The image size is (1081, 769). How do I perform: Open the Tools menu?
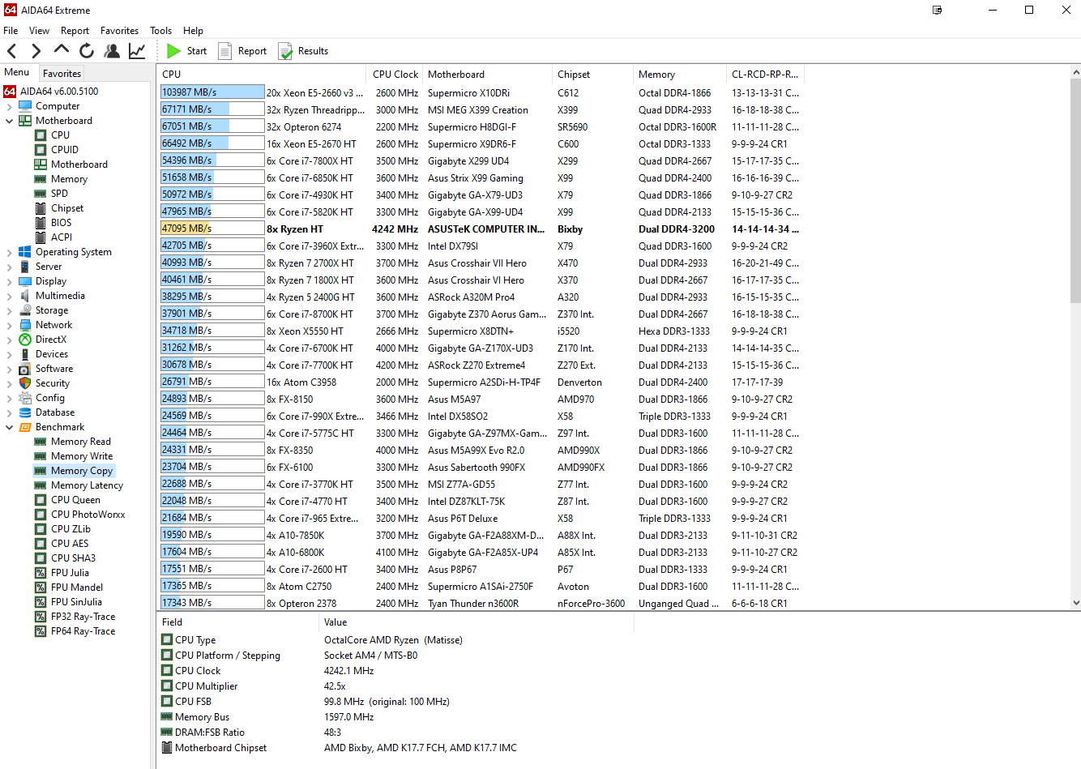pyautogui.click(x=160, y=31)
